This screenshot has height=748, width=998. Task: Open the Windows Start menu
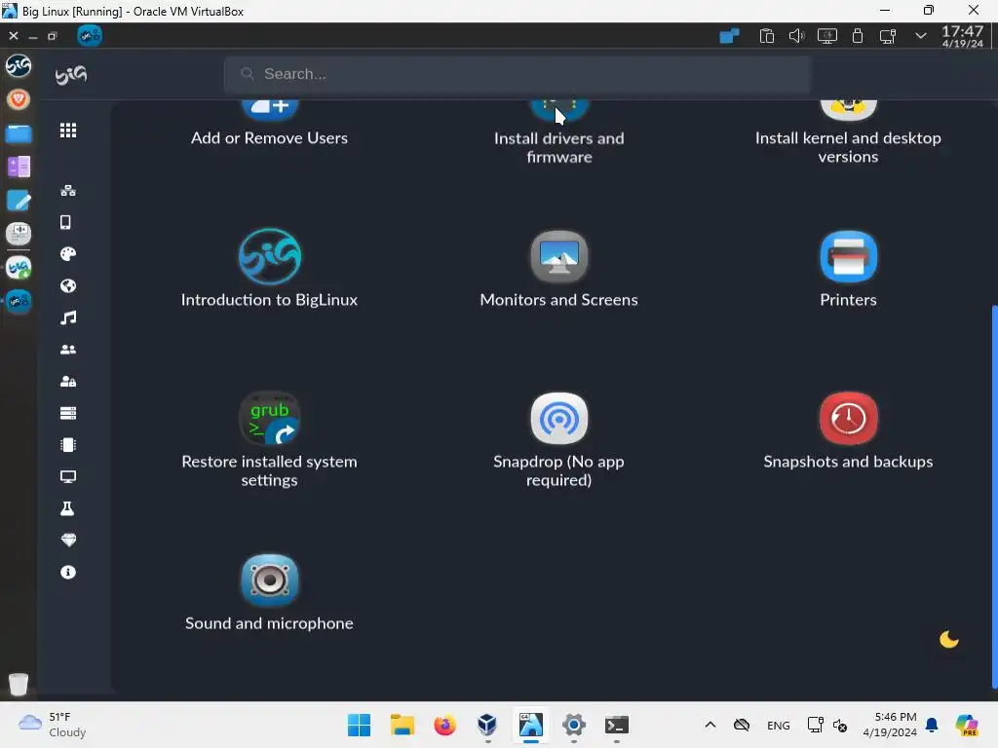pyautogui.click(x=359, y=725)
